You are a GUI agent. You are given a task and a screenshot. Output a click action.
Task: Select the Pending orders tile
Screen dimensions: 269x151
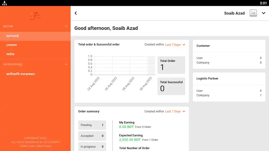tap(92, 125)
